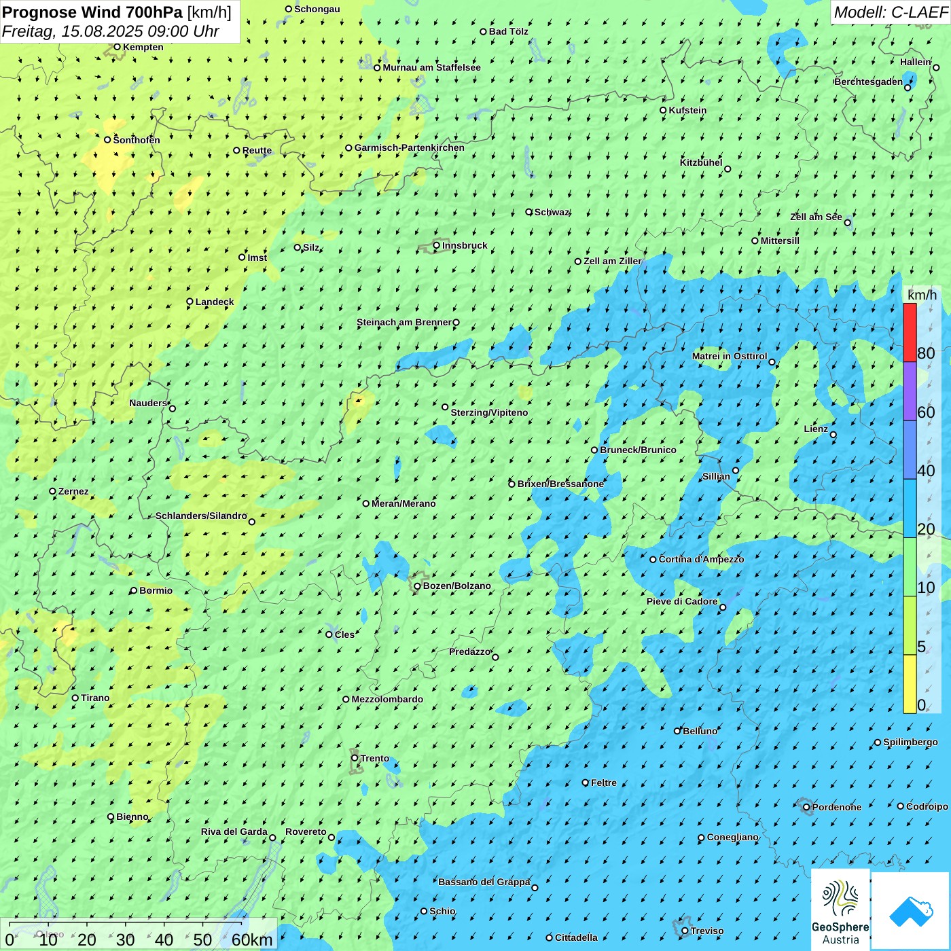Click the Bassano del Grappa label
Screen dimensions: 951x951
[484, 882]
